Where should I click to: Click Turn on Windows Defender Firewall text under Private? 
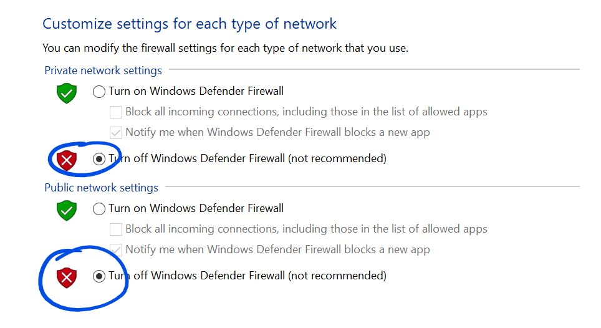point(196,91)
